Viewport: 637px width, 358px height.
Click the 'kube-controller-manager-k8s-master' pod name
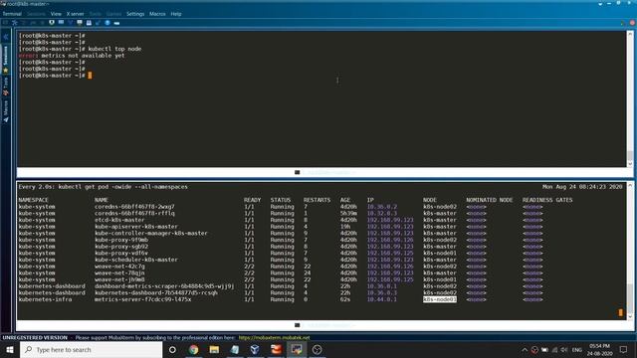coord(151,234)
